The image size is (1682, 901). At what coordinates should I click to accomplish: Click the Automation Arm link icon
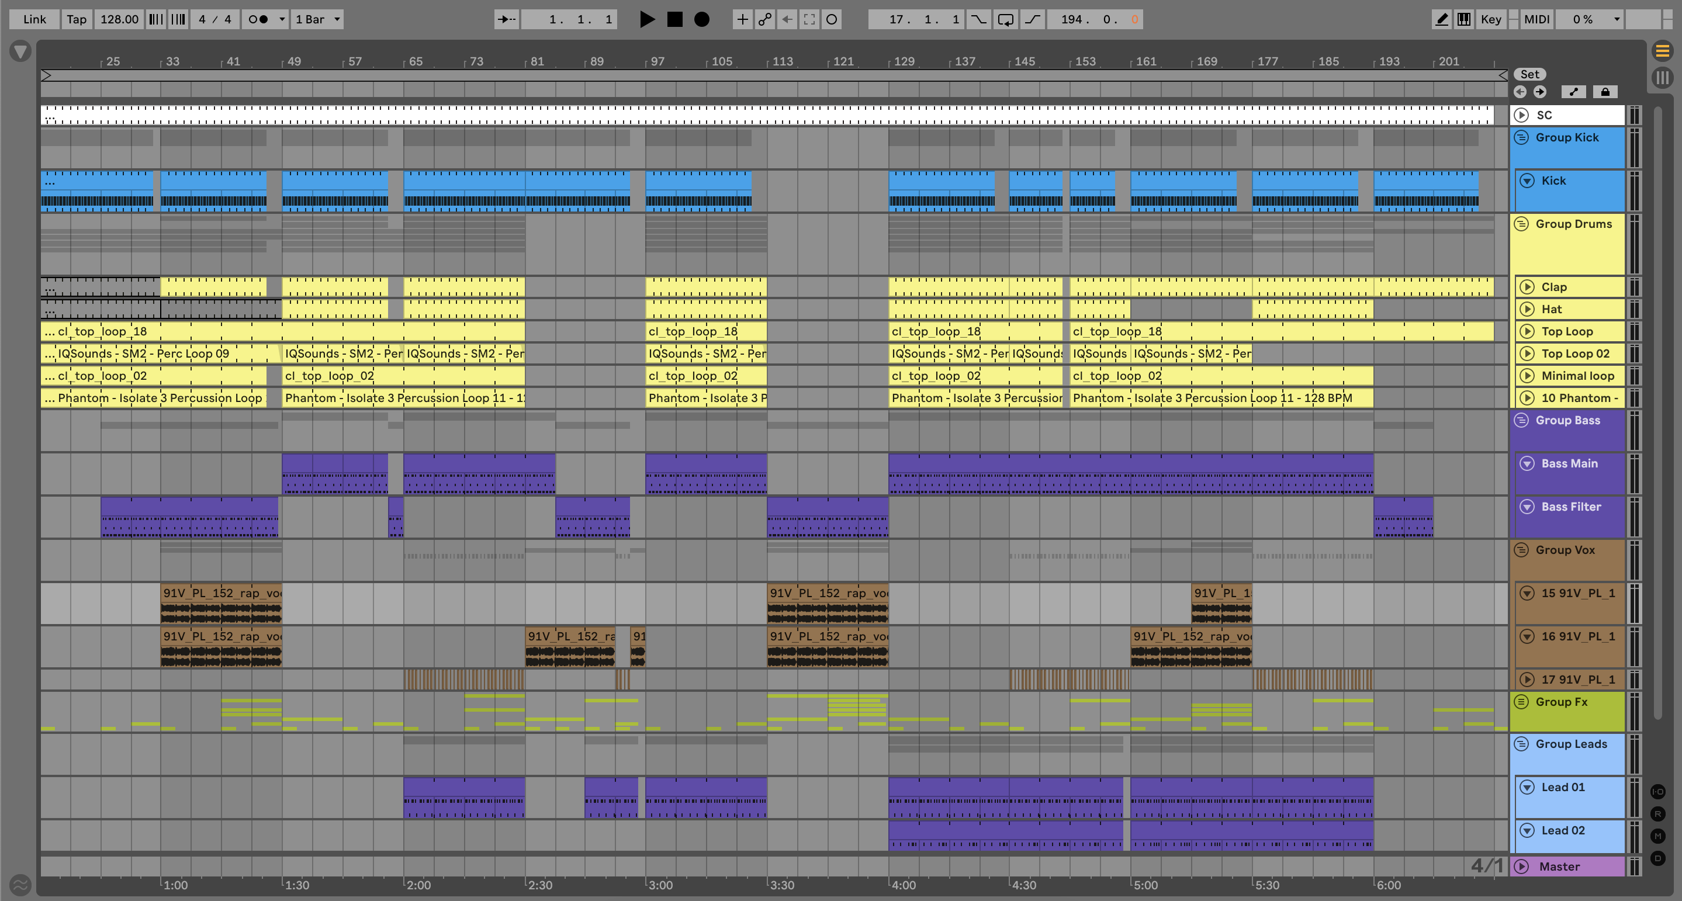pyautogui.click(x=764, y=19)
